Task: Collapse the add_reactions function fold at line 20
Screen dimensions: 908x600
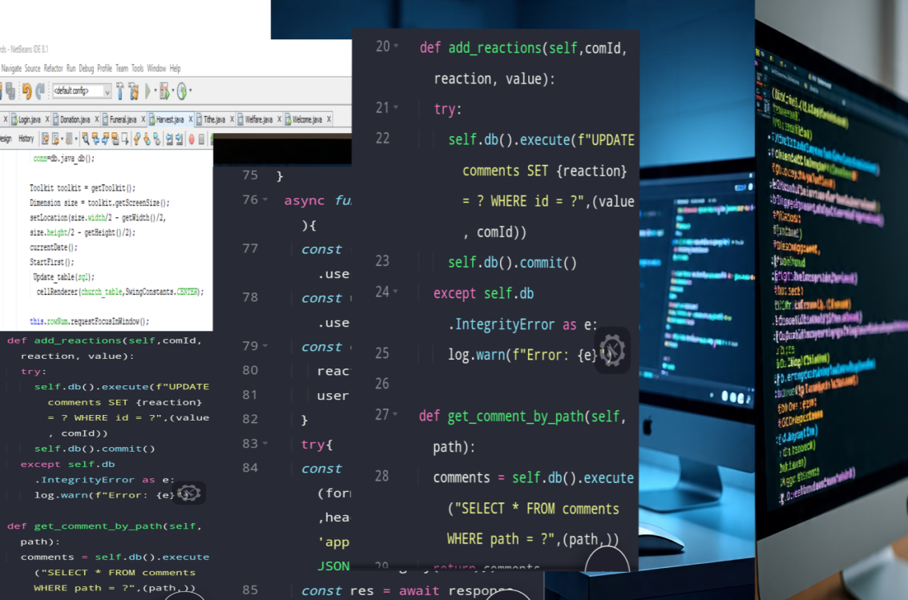Action: click(x=394, y=46)
